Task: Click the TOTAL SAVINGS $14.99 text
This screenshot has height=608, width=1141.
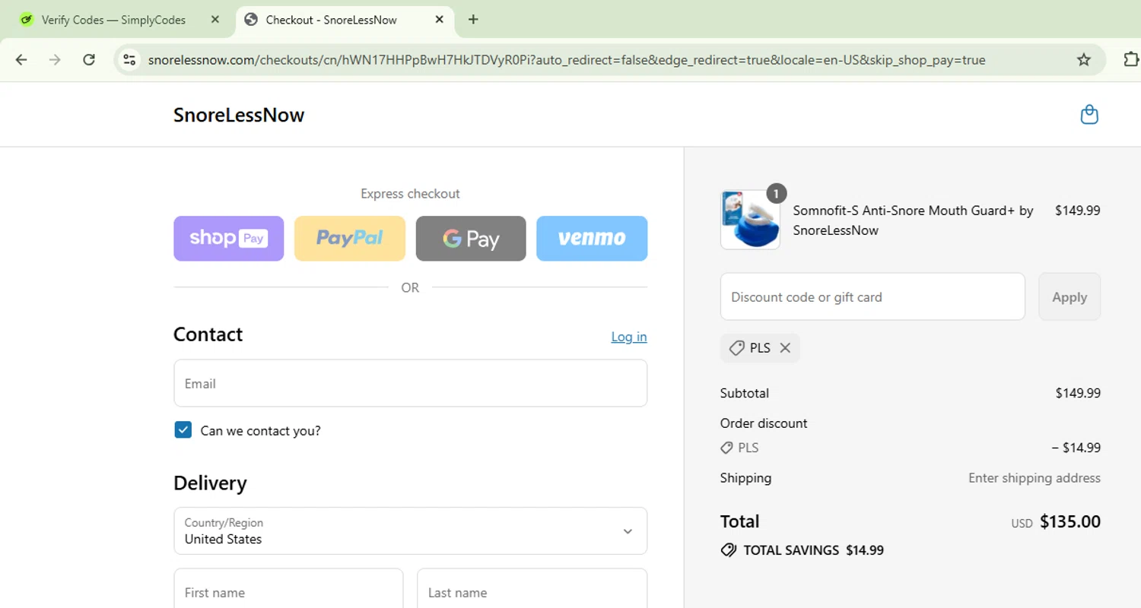Action: 814,550
